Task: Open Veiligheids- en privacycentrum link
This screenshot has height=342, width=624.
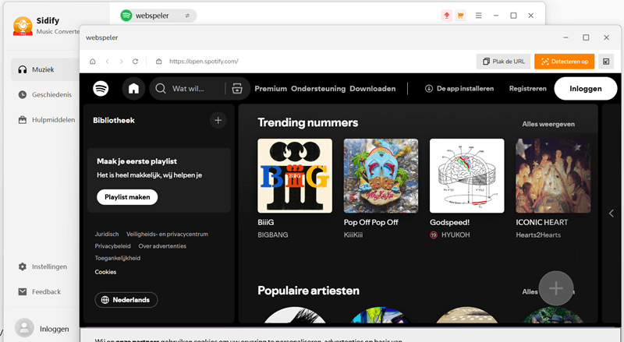Action: pos(167,234)
